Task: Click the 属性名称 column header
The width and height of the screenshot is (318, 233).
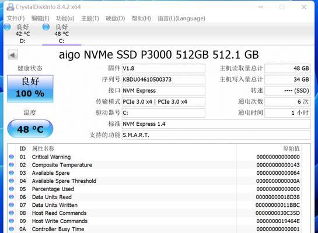Action: [x=43, y=149]
